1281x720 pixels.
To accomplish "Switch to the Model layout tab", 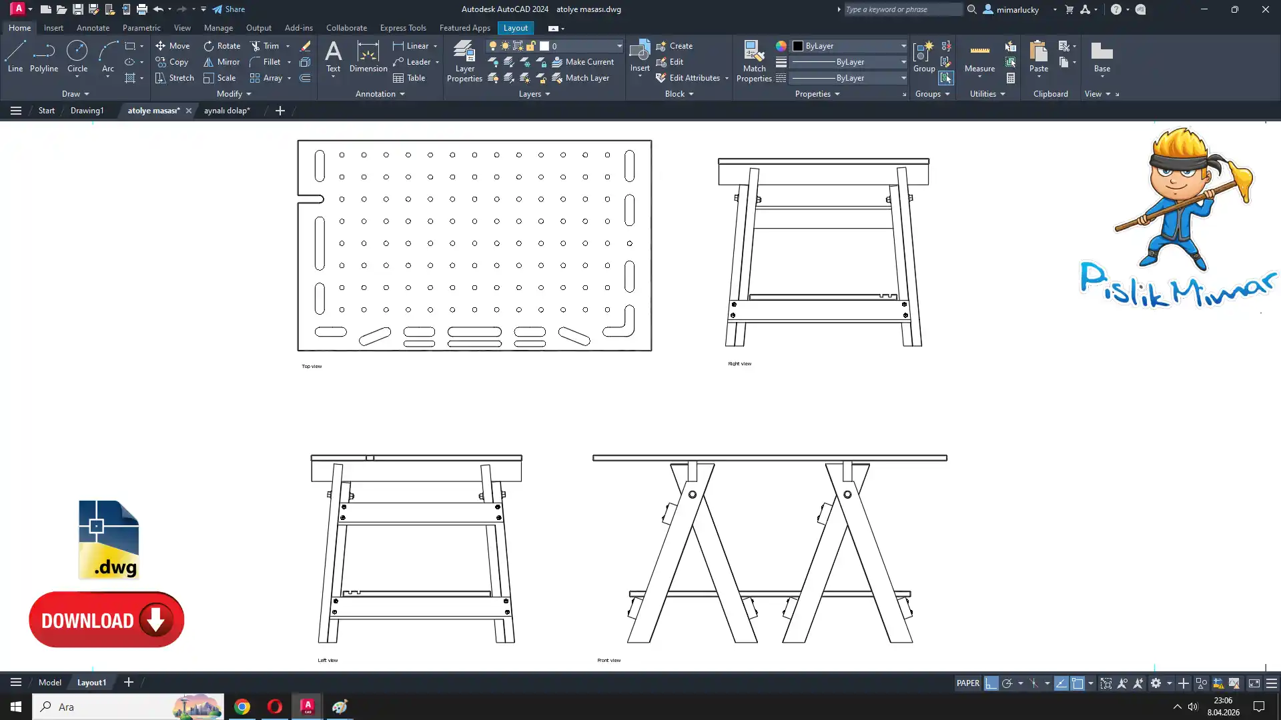I will tap(50, 683).
